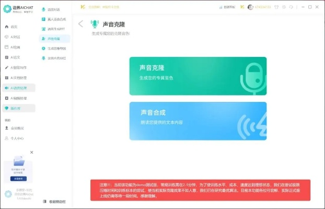
Task: Click the 生成思维导图 submenu icon
Action: (x=43, y=48)
